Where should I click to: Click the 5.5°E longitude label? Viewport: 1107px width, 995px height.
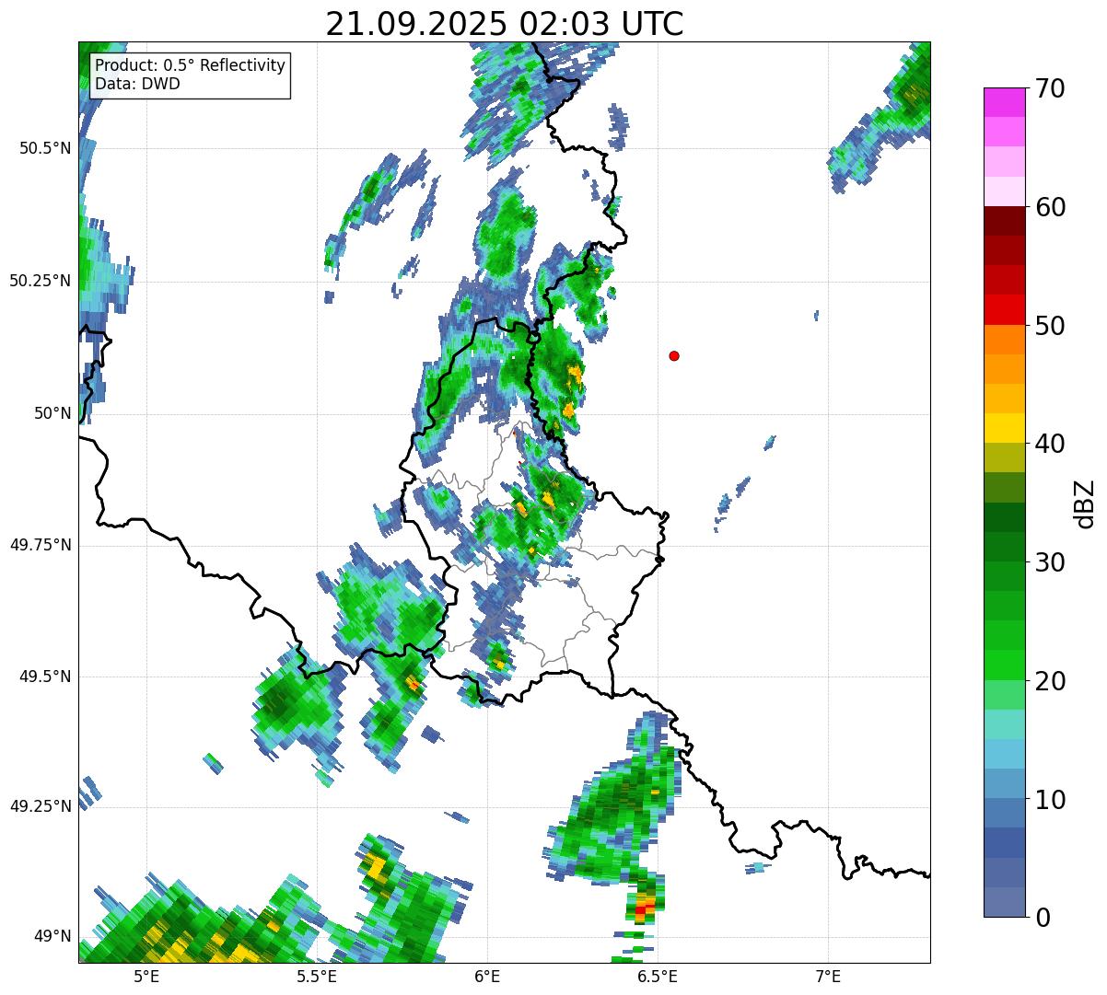pos(317,976)
